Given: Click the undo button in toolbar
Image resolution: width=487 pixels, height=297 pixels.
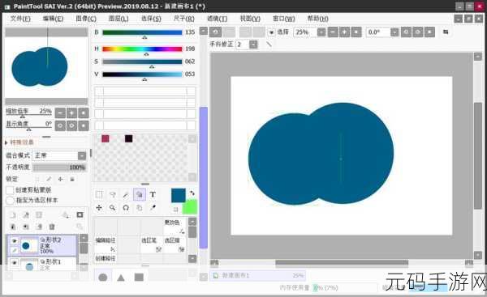Looking at the screenshot, I should (216, 32).
